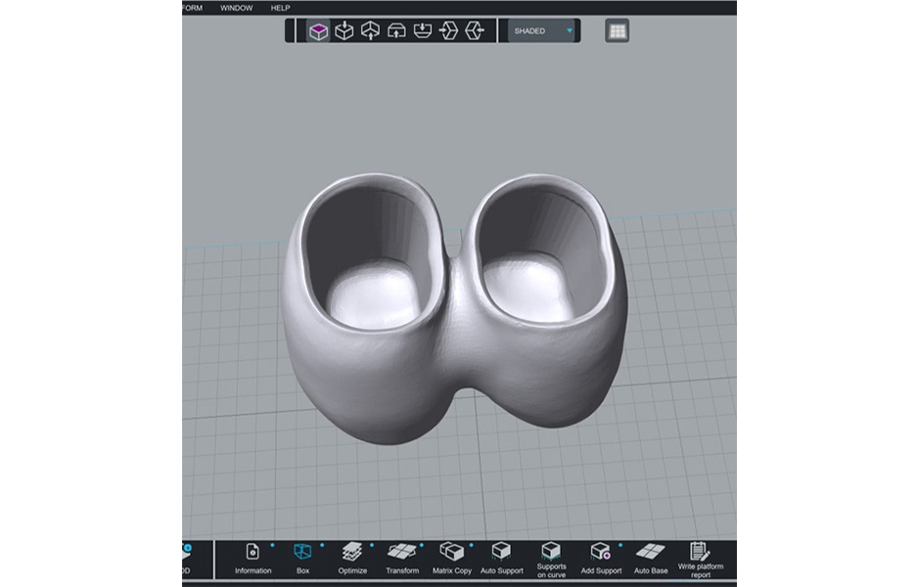920x587 pixels.
Task: Toggle the platform grid display button
Action: pos(617,31)
